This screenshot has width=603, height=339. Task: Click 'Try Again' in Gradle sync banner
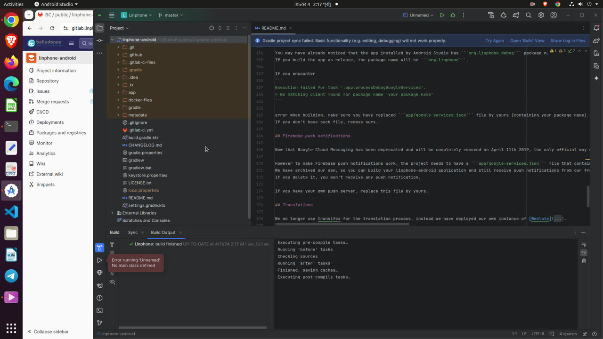(x=494, y=41)
